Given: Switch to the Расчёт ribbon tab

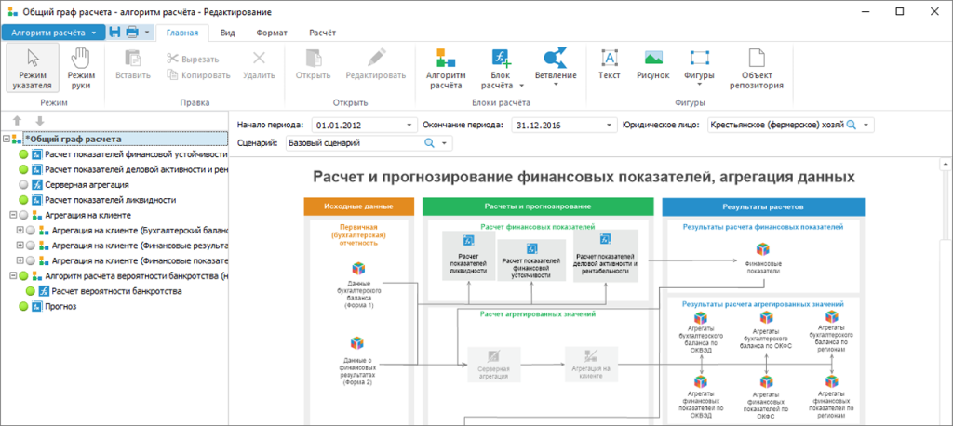Looking at the screenshot, I should click(323, 33).
